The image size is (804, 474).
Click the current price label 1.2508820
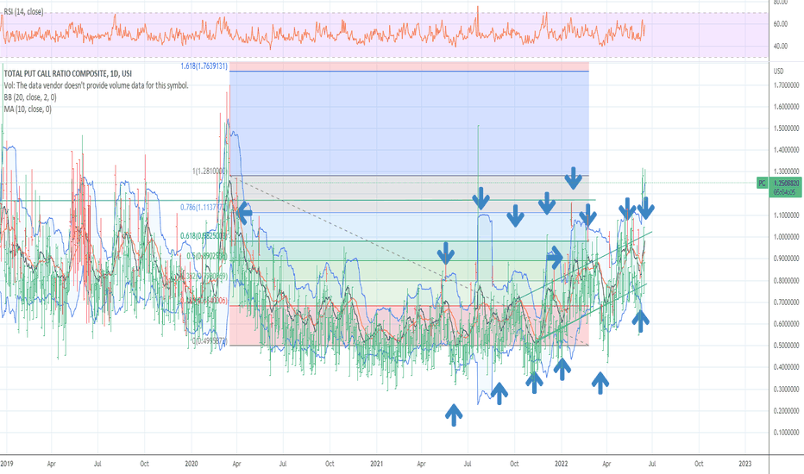pyautogui.click(x=785, y=183)
